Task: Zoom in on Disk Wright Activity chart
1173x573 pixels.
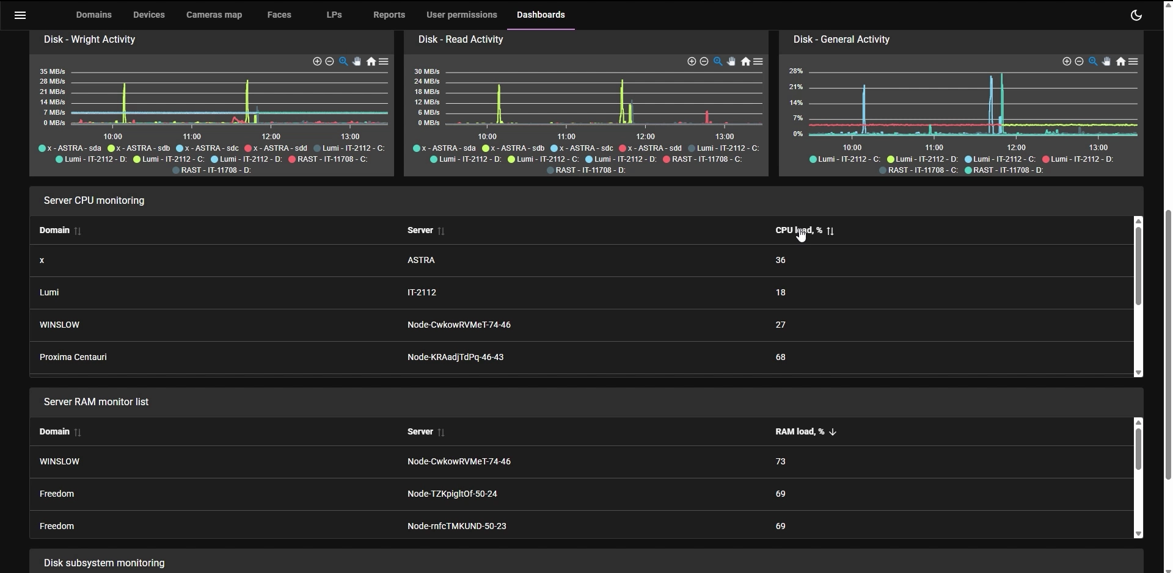Action: (316, 62)
